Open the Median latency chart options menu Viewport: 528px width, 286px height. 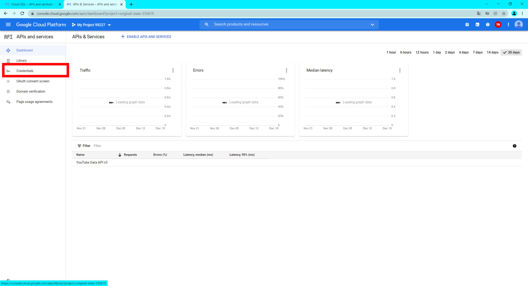point(400,70)
